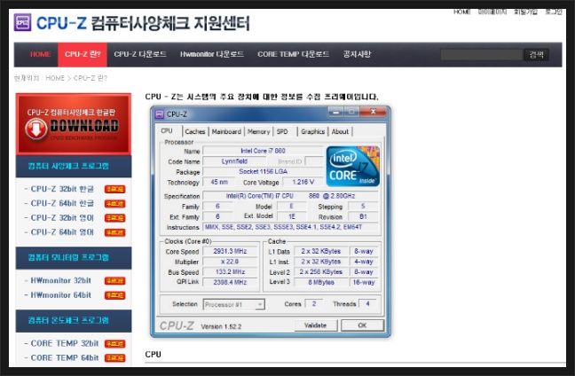Click the HOME breadcrumb link
The height and width of the screenshot is (376, 575).
tap(55, 78)
